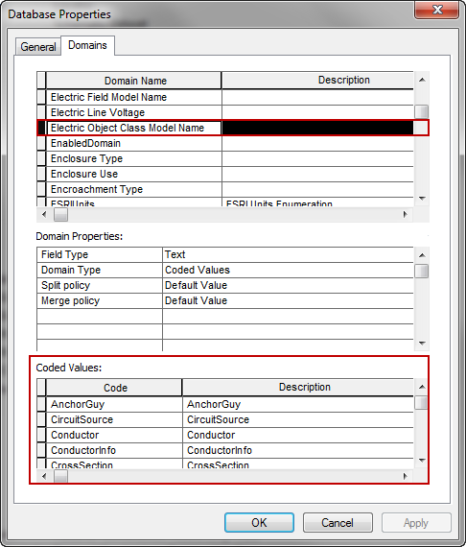
Task: Click the Split policy property label
Action: 100,285
